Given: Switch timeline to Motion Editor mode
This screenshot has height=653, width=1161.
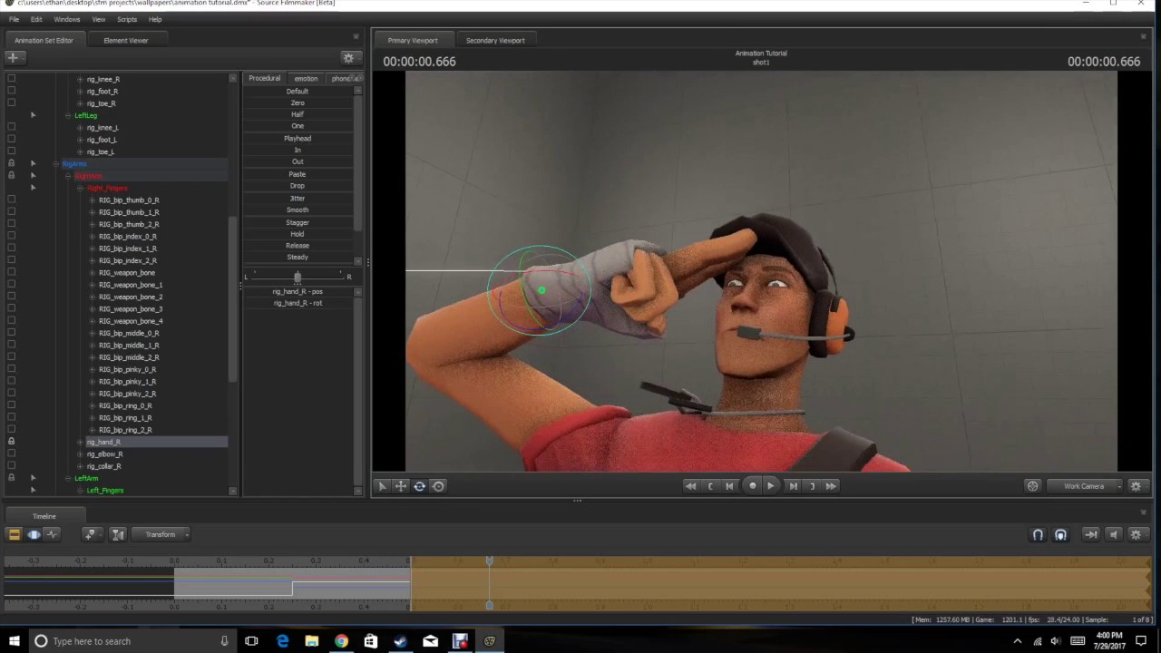Looking at the screenshot, I should click(34, 534).
